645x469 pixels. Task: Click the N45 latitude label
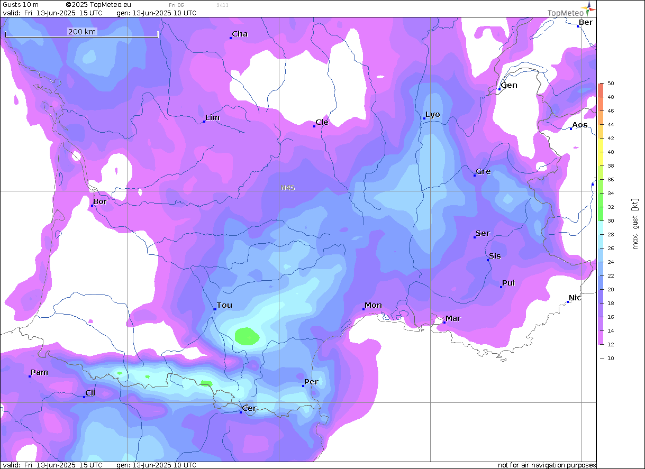click(x=288, y=188)
